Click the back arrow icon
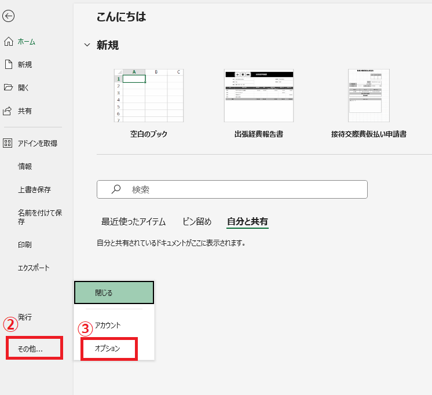 point(9,16)
